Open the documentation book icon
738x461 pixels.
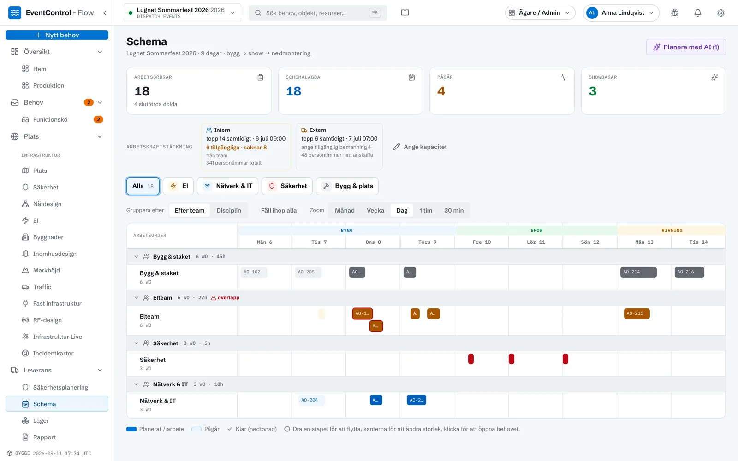click(405, 13)
